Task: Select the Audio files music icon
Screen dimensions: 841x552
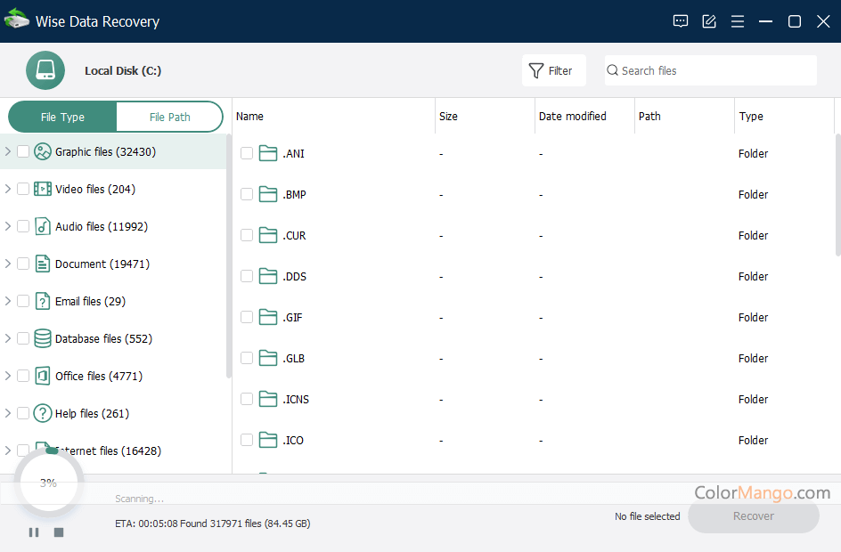Action: coord(42,226)
